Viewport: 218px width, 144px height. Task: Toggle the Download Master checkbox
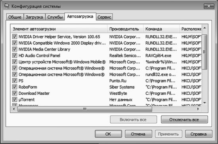(15, 93)
